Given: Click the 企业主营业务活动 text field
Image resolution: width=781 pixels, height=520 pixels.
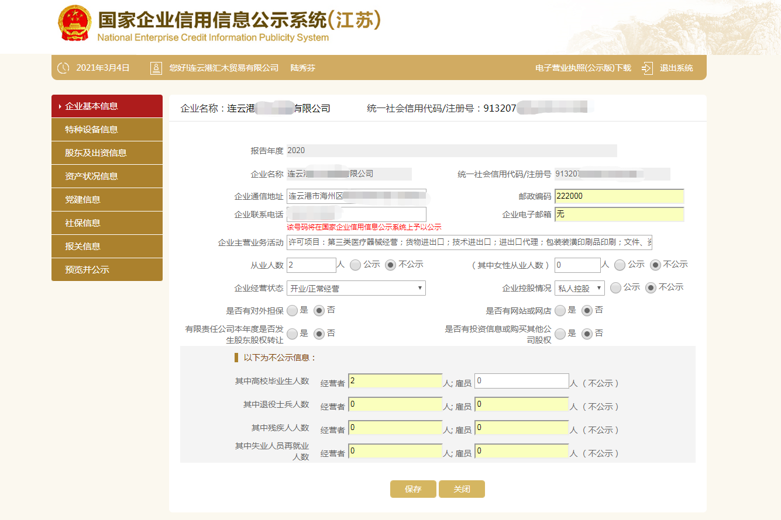Looking at the screenshot, I should pyautogui.click(x=469, y=242).
